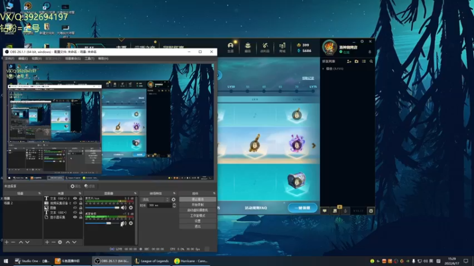The image size is (474, 266).
Task: Click 麦克风/Aux volume slider
Action: coord(102,207)
